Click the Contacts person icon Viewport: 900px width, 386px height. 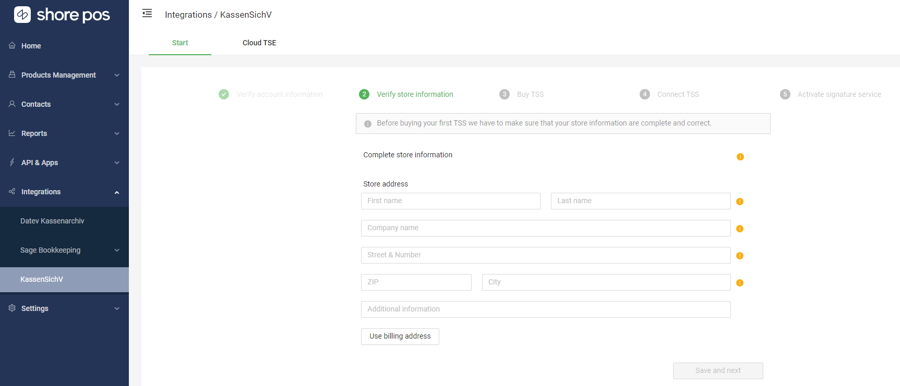pyautogui.click(x=12, y=104)
